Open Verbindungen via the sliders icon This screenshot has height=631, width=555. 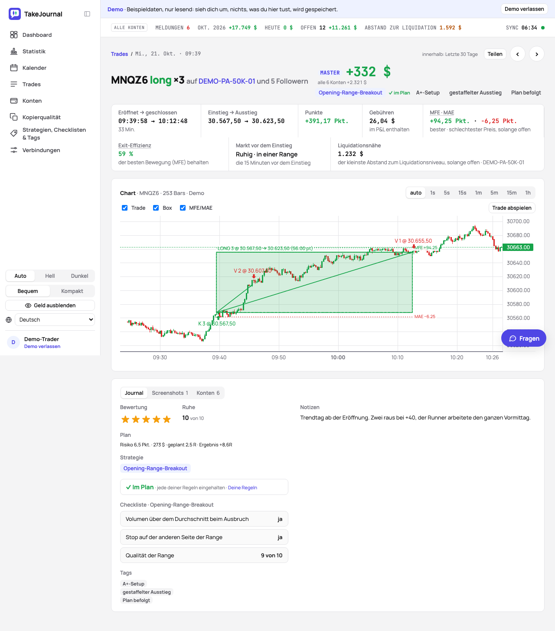point(14,150)
